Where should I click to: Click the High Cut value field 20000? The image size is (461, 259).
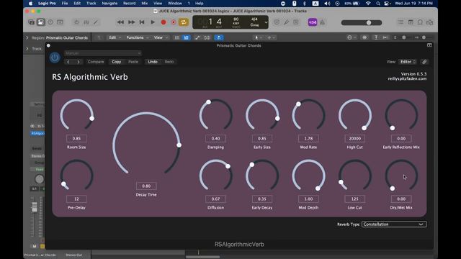click(x=355, y=139)
